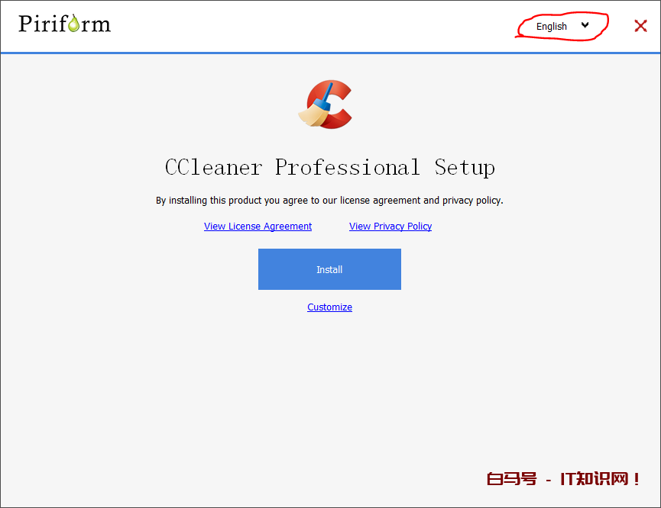This screenshot has height=508, width=661.
Task: Open the View Privacy Policy link
Action: tap(390, 227)
